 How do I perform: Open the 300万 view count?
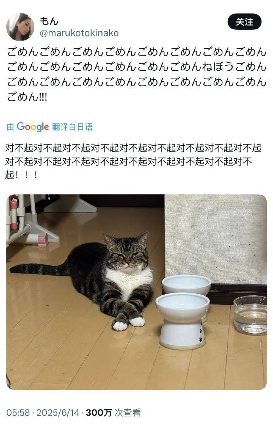click(x=99, y=413)
